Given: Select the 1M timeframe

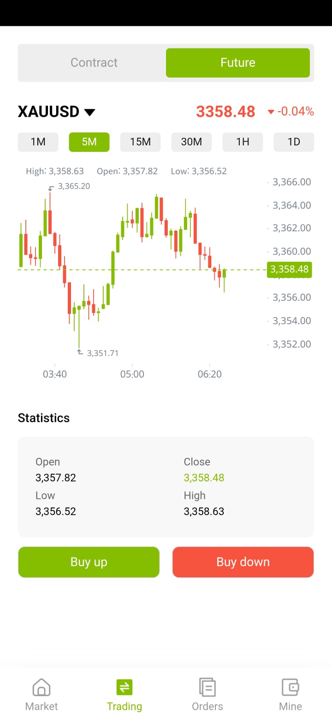Looking at the screenshot, I should pos(38,142).
